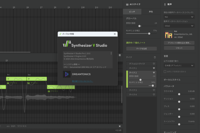Click the global RLHFによる補正 slider handle
This screenshot has height=133, width=200.
click(x=149, y=33)
